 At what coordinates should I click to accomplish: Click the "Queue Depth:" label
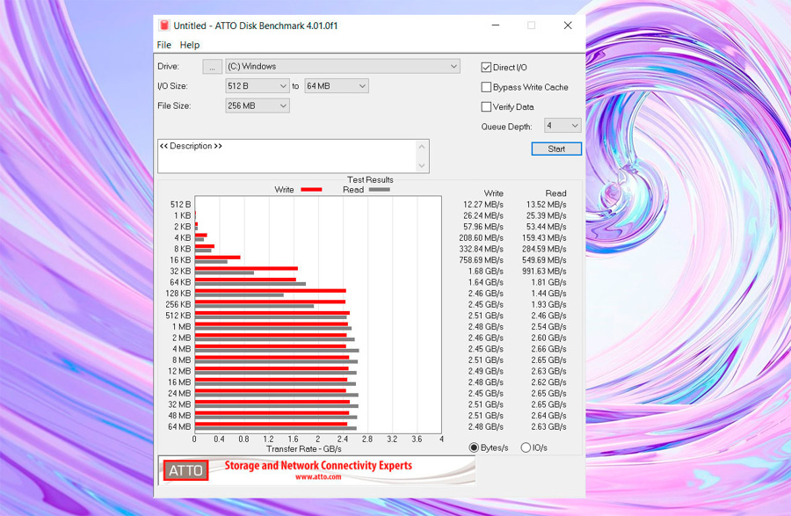[x=506, y=127]
